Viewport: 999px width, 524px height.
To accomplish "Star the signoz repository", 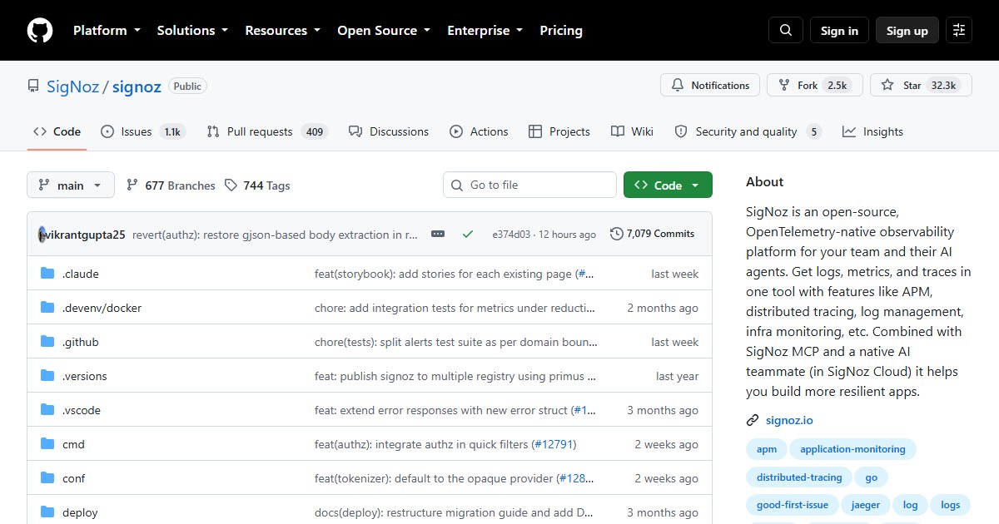I will pyautogui.click(x=921, y=85).
